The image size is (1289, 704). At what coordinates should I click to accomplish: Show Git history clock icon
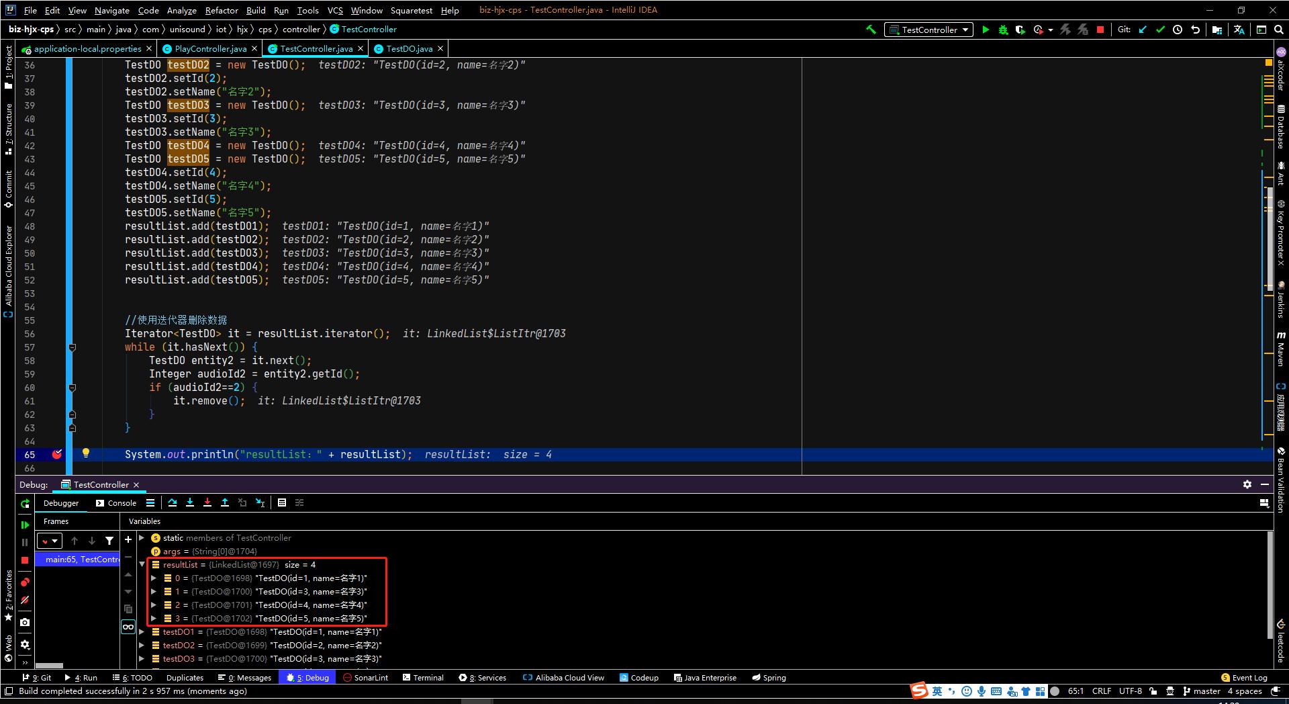(1178, 30)
